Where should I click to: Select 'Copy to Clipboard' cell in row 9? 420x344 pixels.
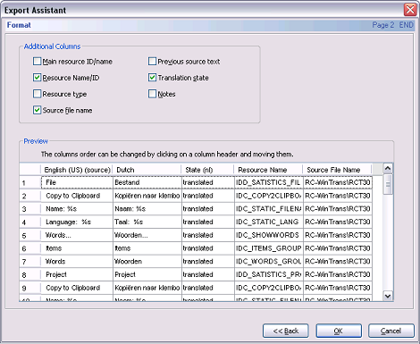click(x=77, y=288)
